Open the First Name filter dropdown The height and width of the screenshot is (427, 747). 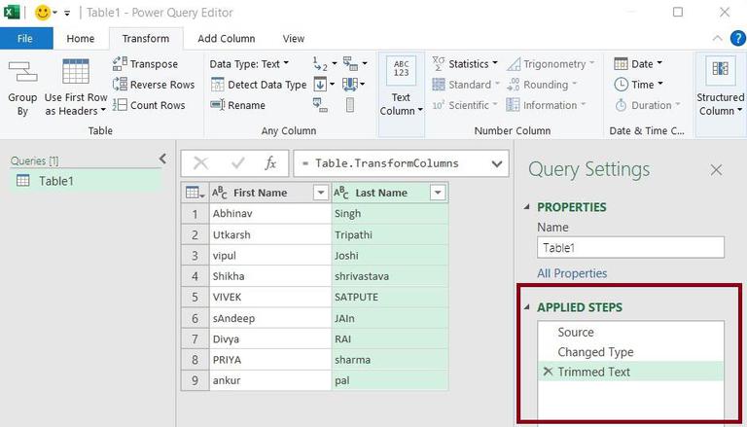tap(321, 193)
